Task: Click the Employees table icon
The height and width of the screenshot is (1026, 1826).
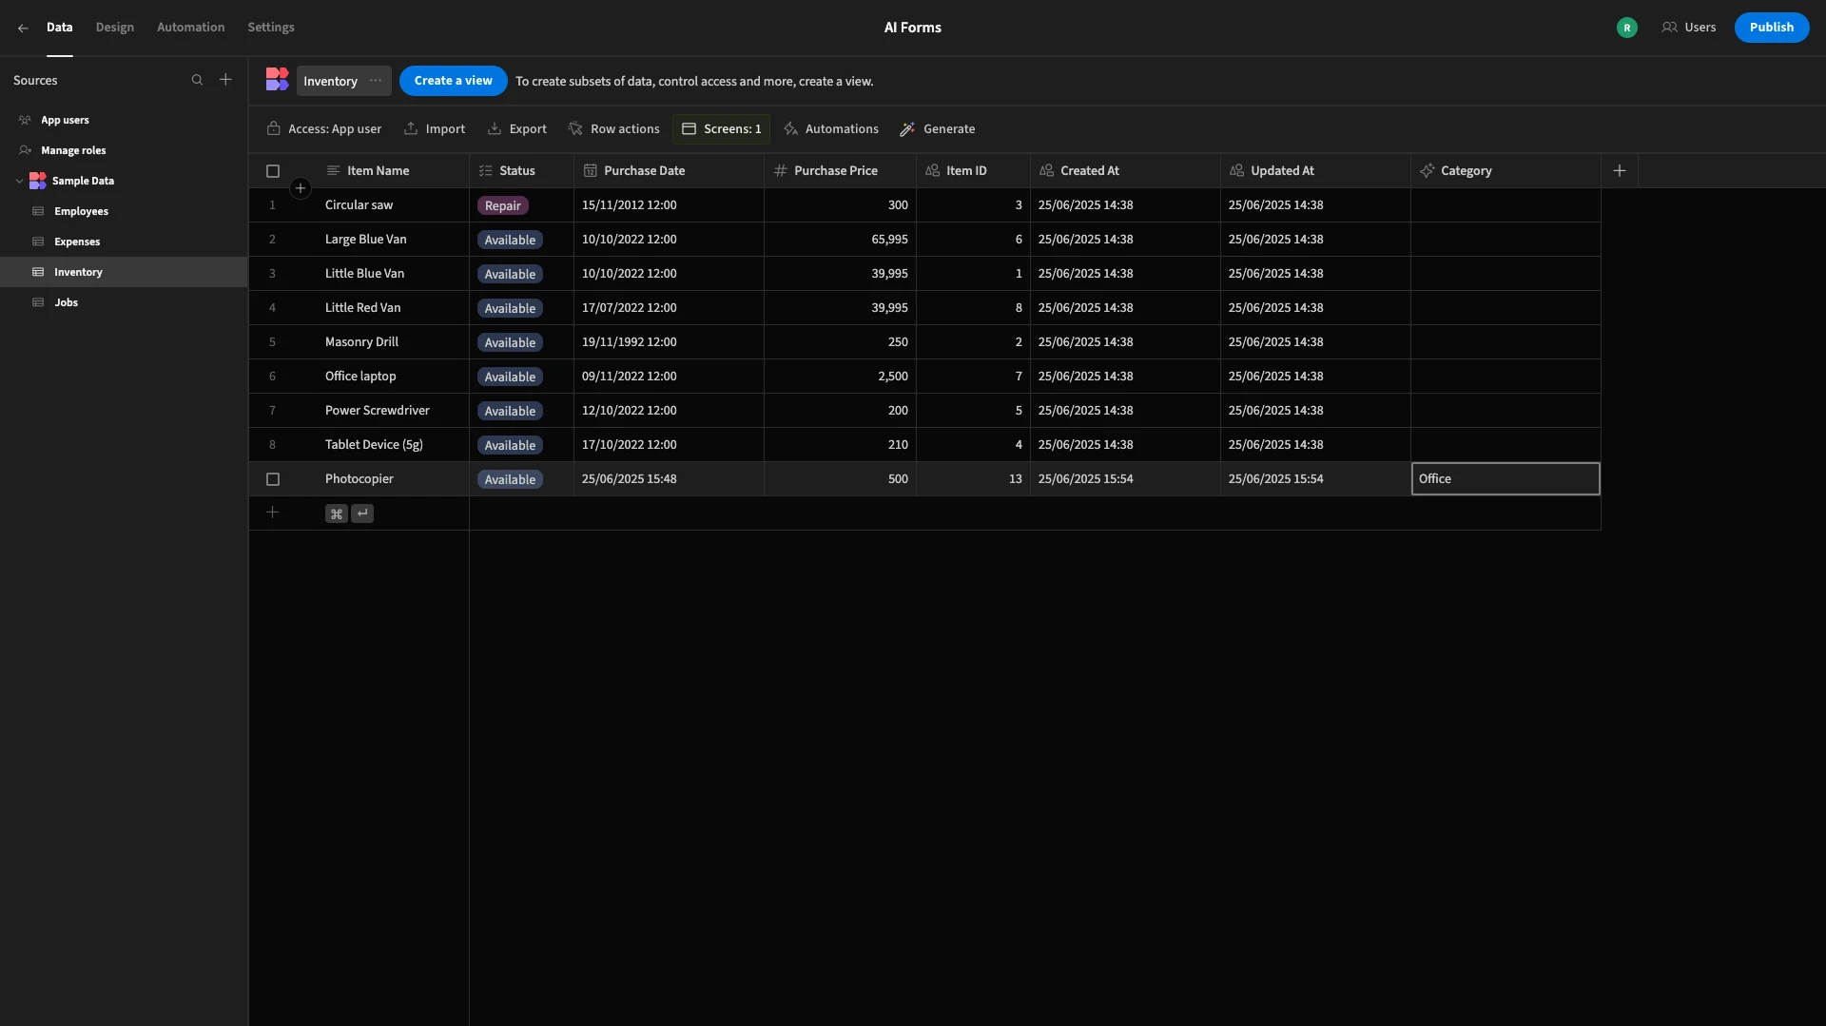Action: pyautogui.click(x=38, y=211)
